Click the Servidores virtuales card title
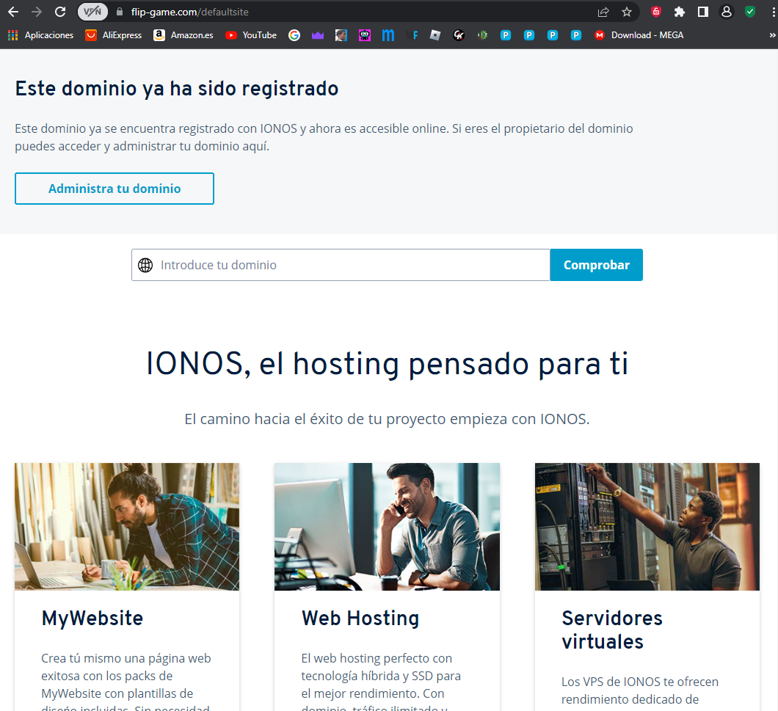 [x=612, y=630]
